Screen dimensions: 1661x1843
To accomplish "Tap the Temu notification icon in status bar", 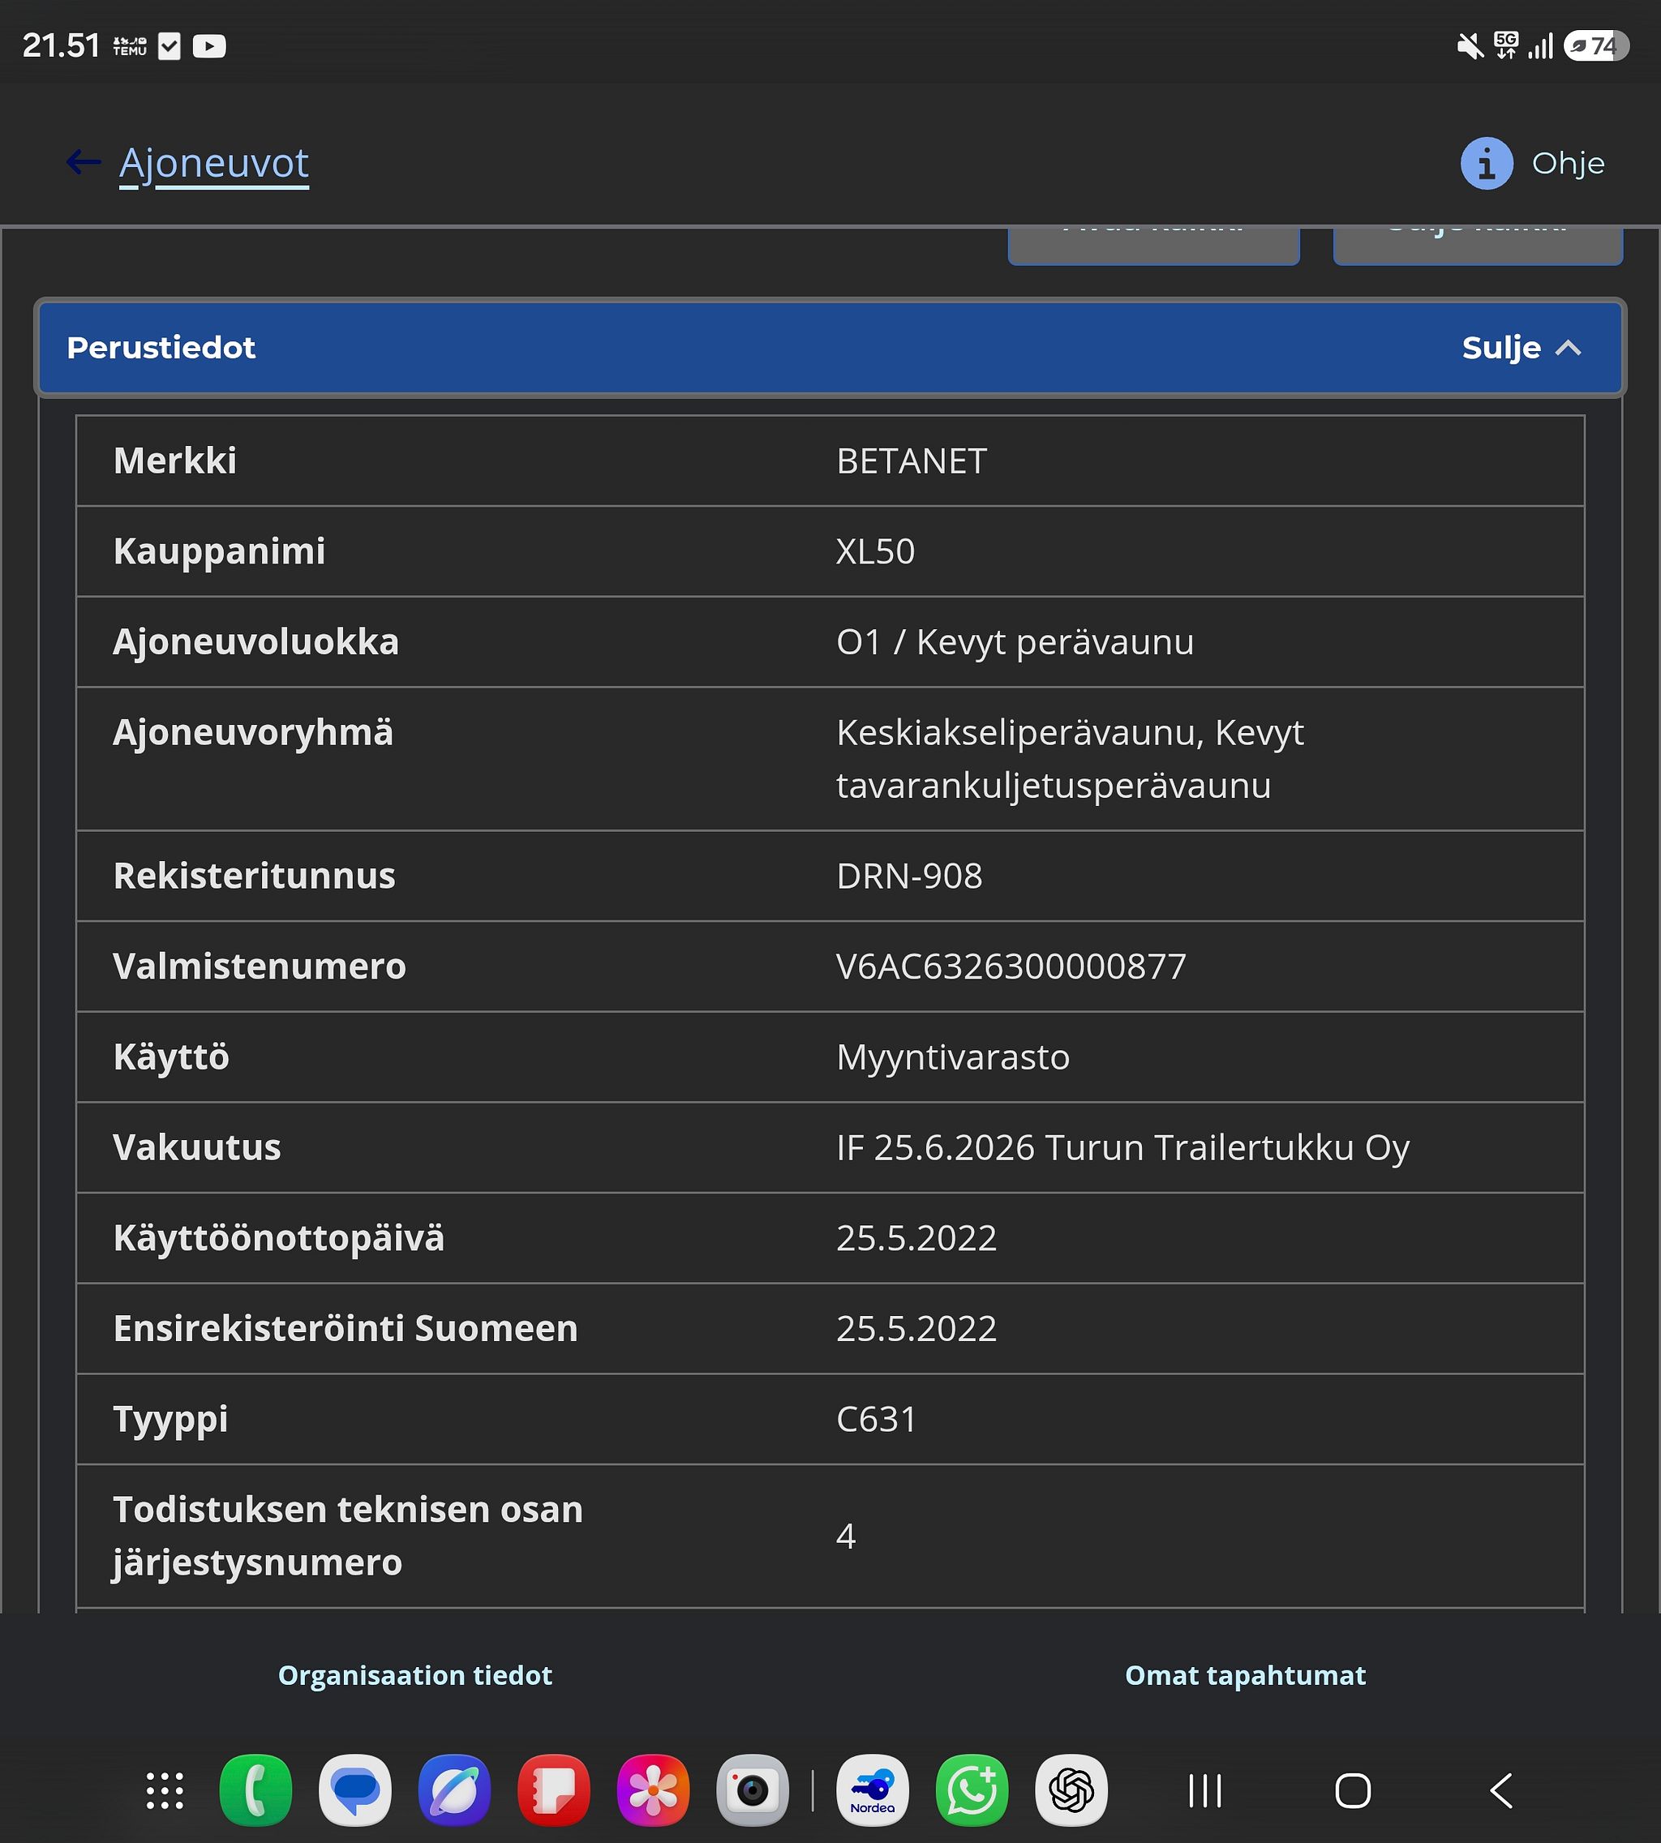I will click(130, 45).
